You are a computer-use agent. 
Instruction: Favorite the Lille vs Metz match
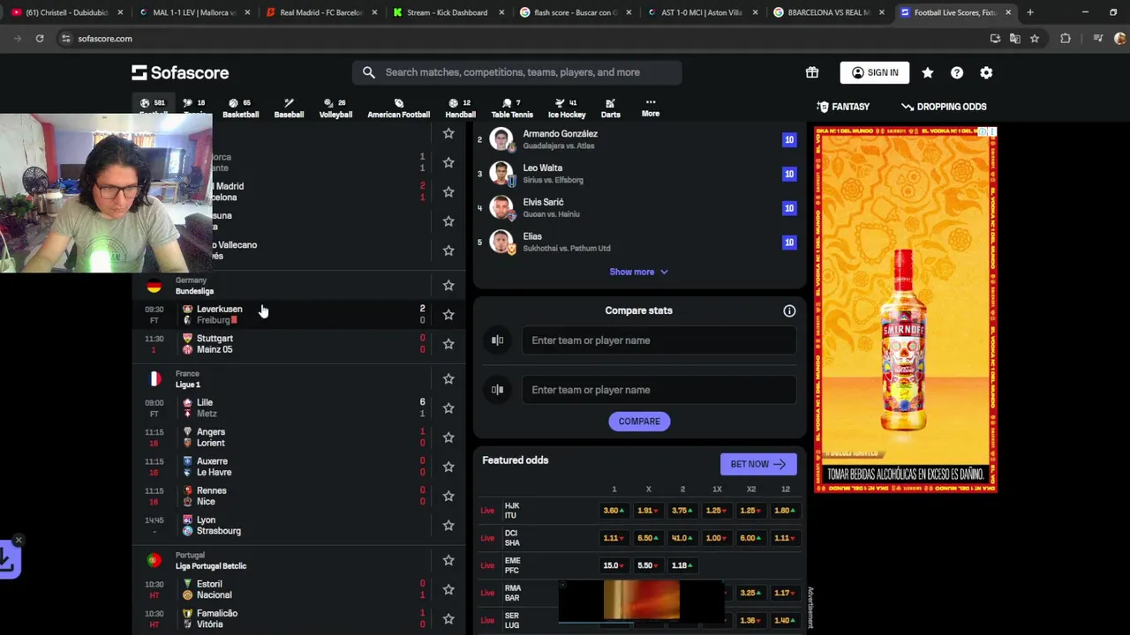[448, 408]
